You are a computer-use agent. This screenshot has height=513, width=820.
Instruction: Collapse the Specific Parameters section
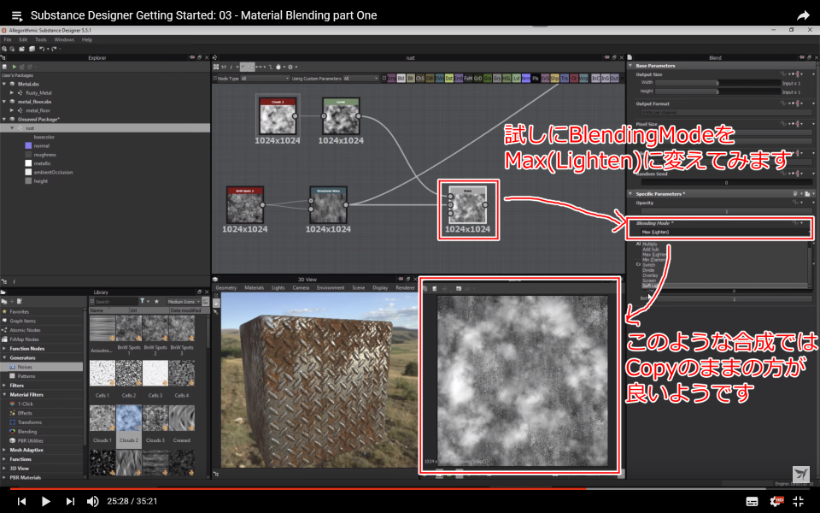coord(630,194)
